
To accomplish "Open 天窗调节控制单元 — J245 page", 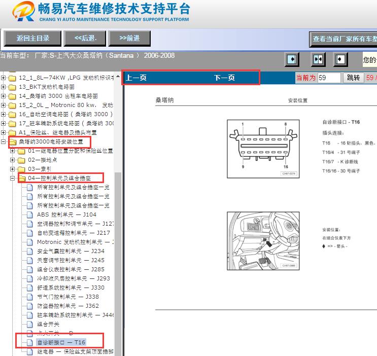I will point(71,260).
